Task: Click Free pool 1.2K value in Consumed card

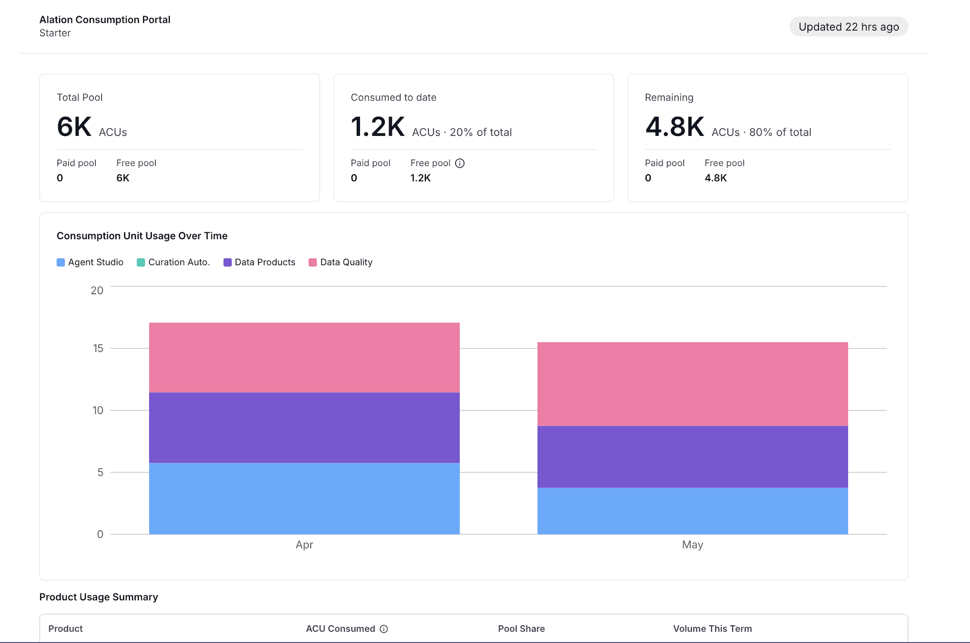Action: point(420,178)
